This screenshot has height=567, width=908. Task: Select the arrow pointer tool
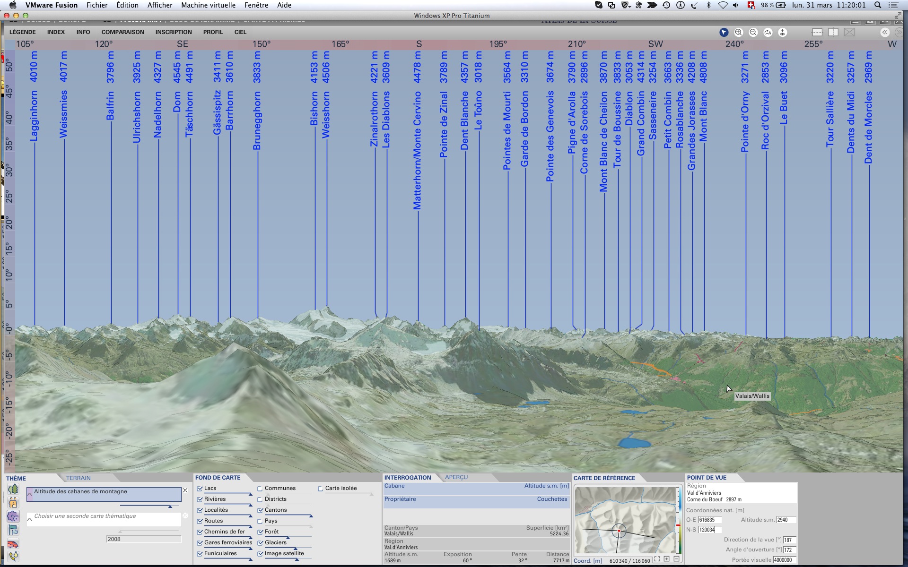(724, 32)
